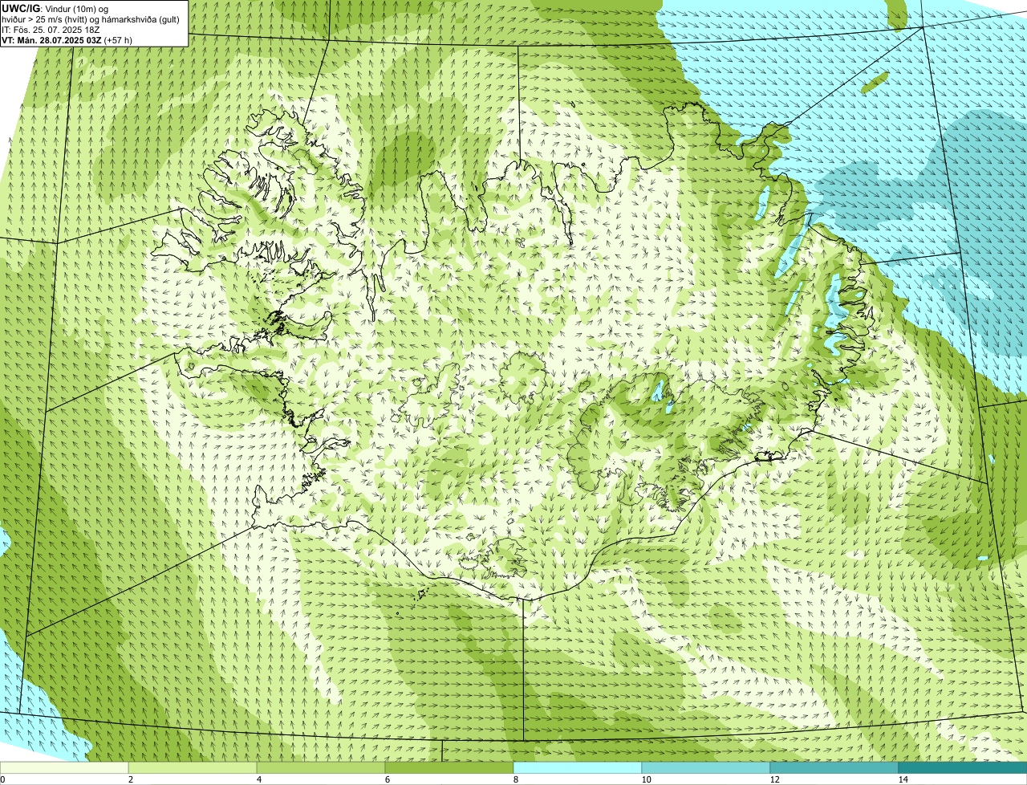Click the dark teal swatch above 14
The image size is (1027, 785).
click(963, 767)
